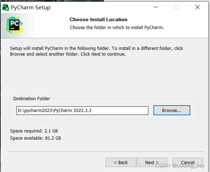Click the CSDN @coding_ksy watermark
210x172 pixels.
click(x=180, y=166)
